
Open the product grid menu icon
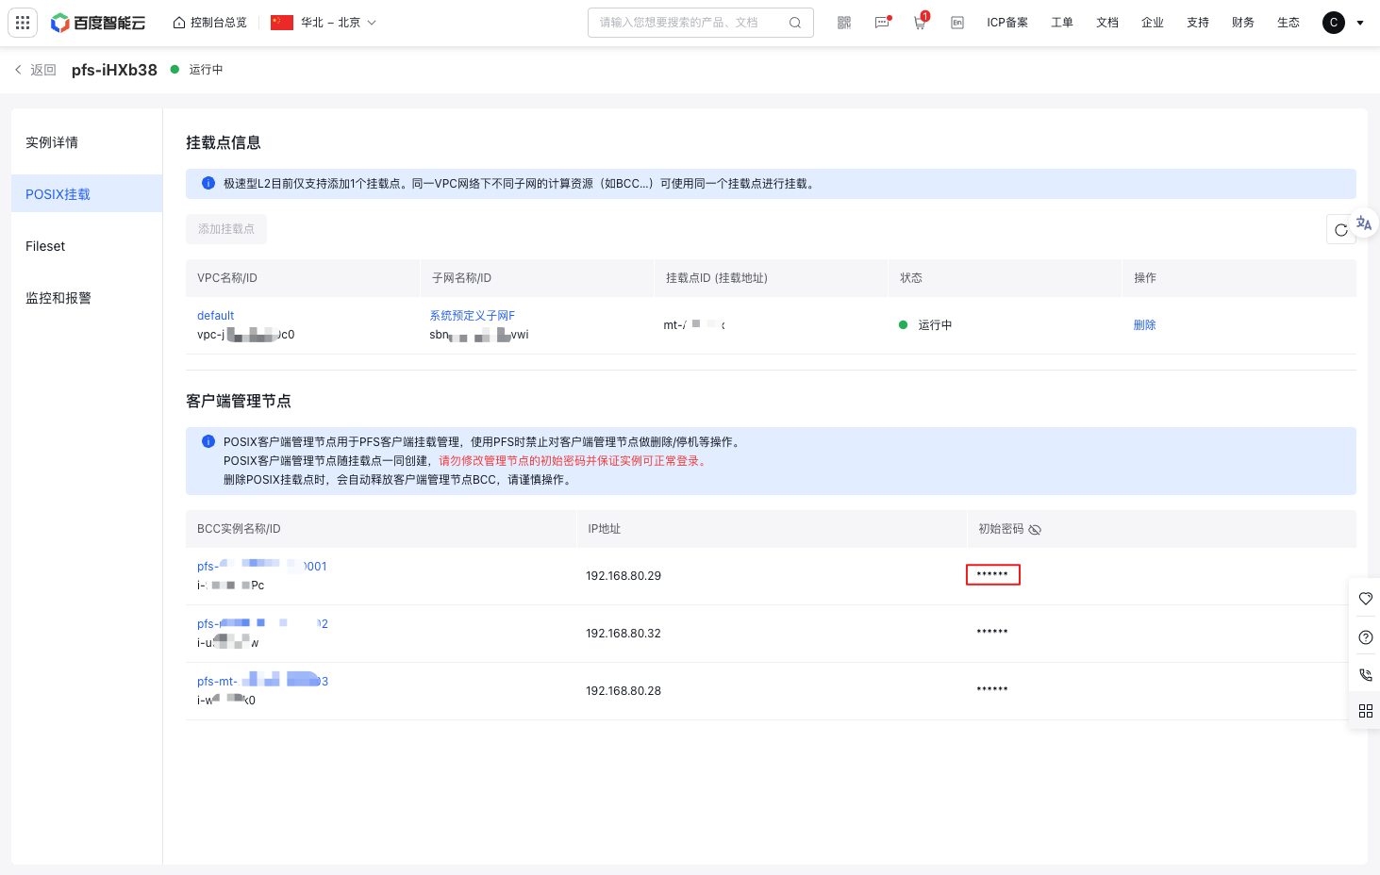(23, 23)
